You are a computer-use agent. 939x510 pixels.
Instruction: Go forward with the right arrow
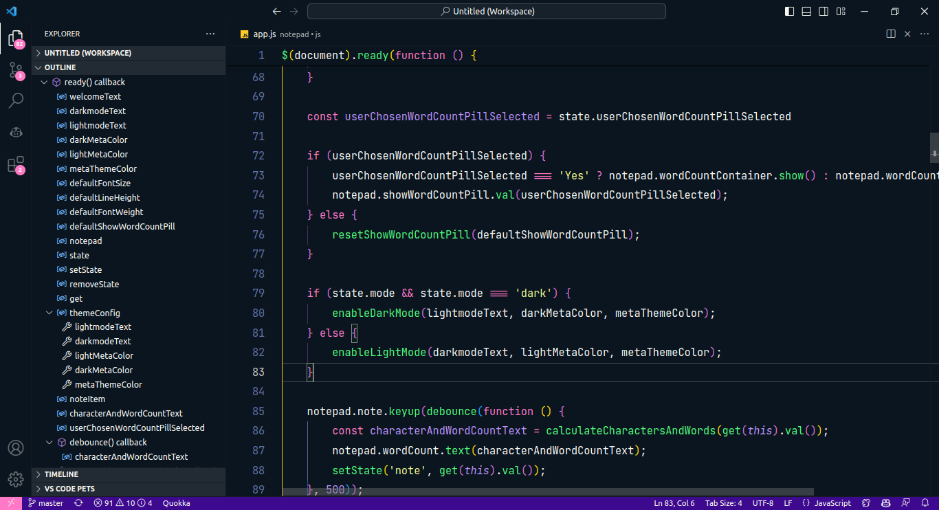coord(294,11)
